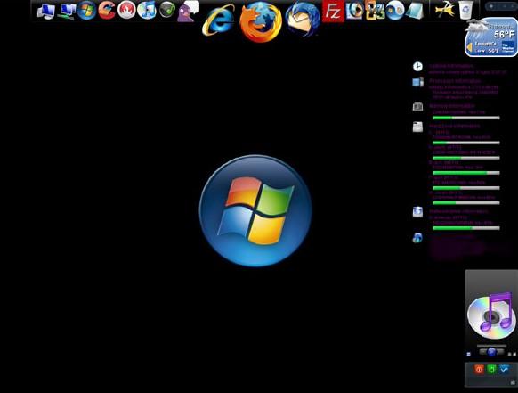The width and height of the screenshot is (518, 393).
Task: Click the Weather Channel logo on widget
Action: [507, 47]
